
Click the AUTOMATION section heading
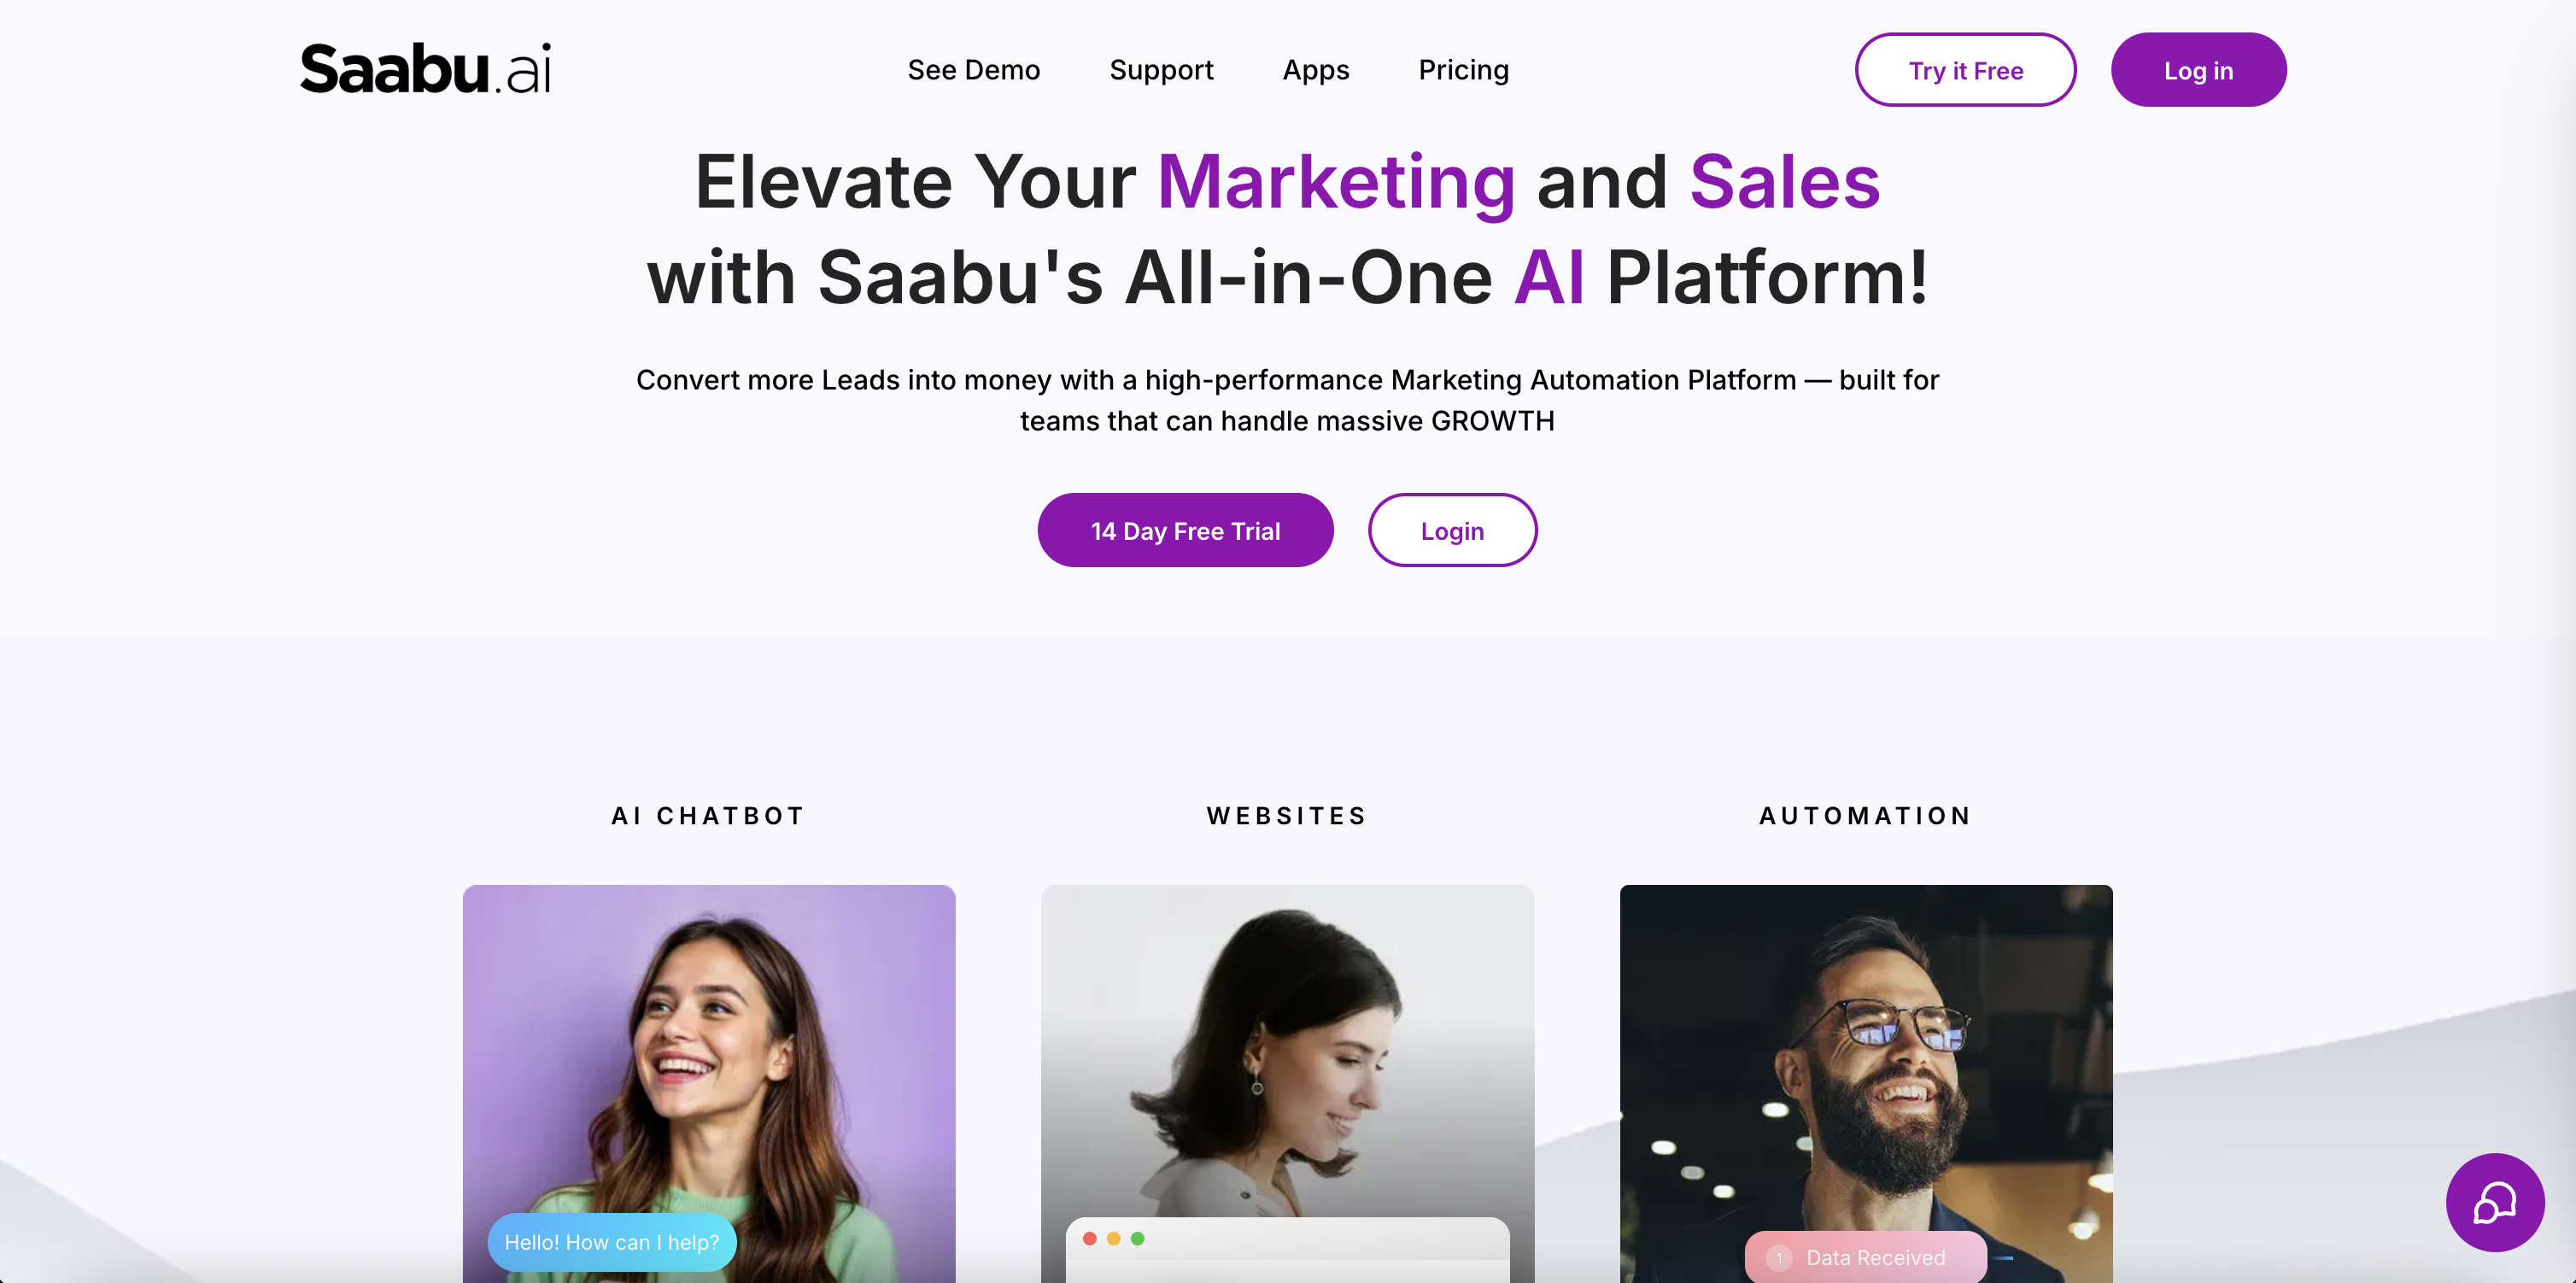1866,816
